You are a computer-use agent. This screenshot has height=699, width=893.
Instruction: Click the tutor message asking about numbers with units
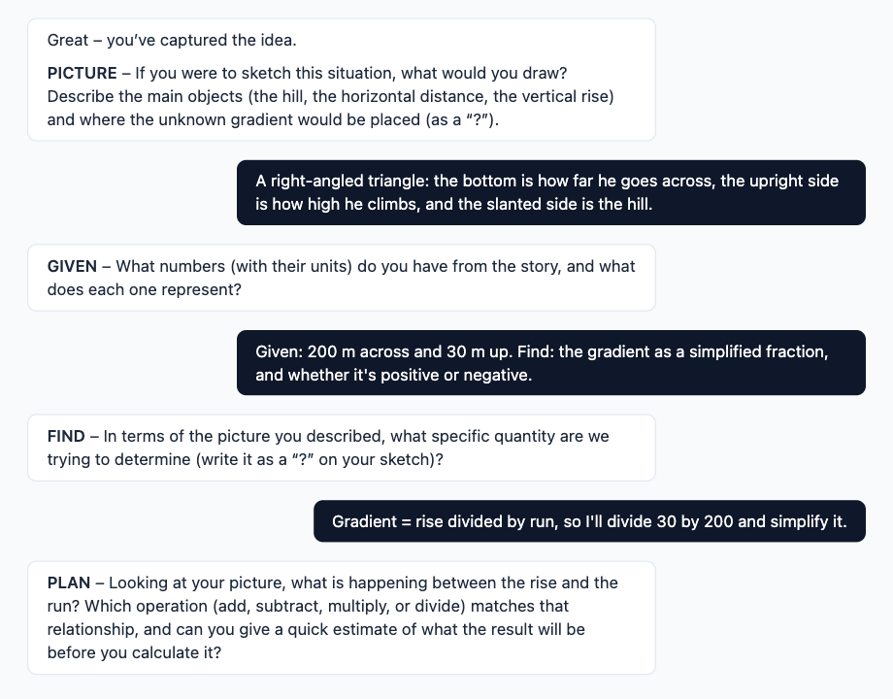(342, 278)
